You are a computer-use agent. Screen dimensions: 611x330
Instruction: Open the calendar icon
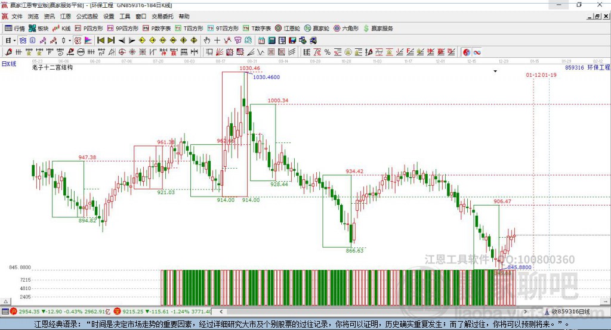click(261, 41)
